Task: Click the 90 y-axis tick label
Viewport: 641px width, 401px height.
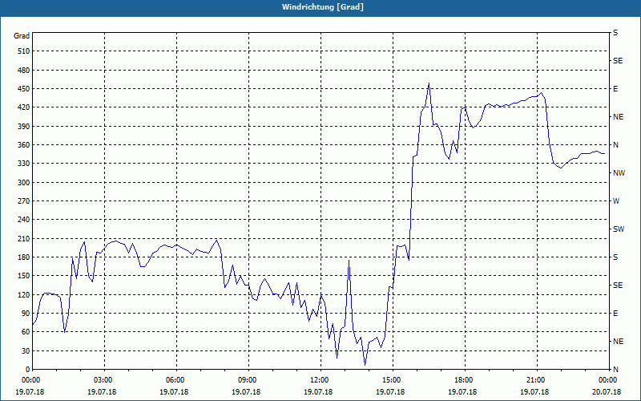Action: coord(25,313)
